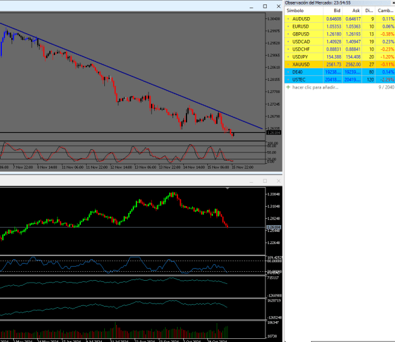Click the GBPUSD bid price 1.26180

[334, 34]
